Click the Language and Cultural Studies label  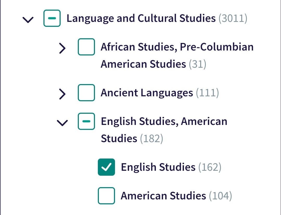coord(141,18)
